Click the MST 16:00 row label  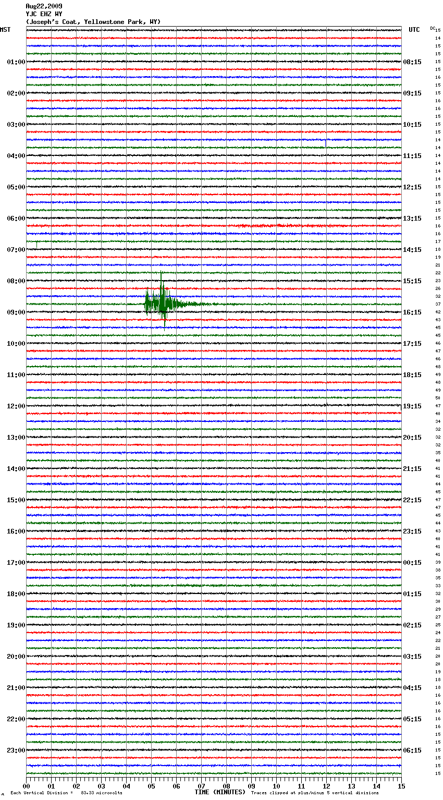tap(16, 531)
